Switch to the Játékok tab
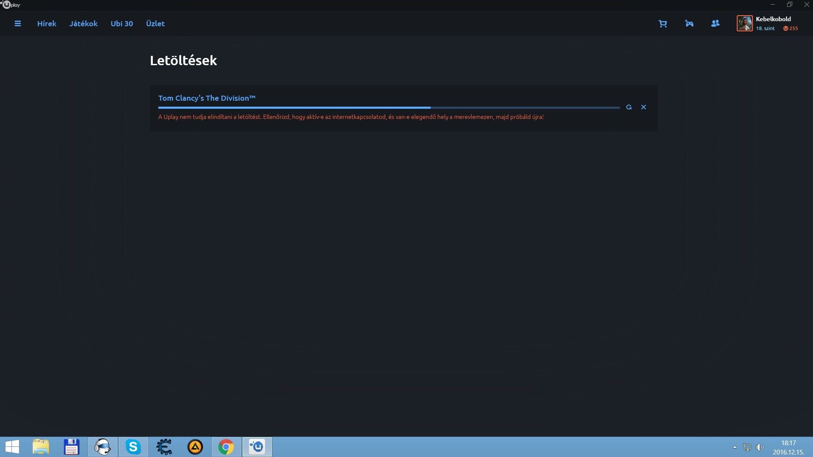 (x=83, y=24)
